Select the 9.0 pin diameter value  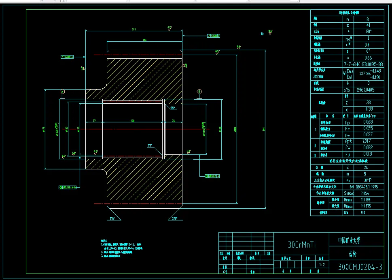tap(363, 213)
